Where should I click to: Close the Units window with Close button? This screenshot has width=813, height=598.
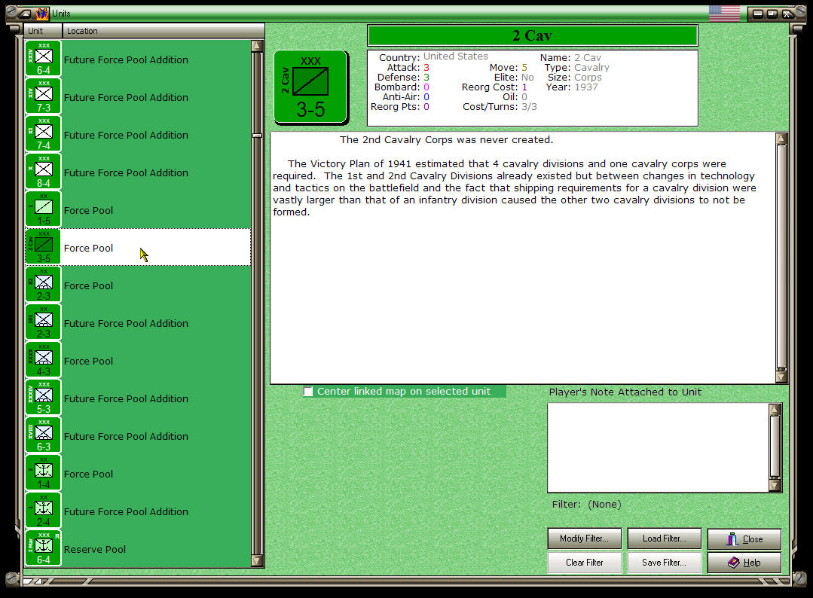744,539
